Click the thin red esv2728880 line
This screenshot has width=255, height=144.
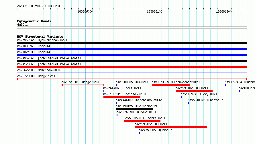132,79
